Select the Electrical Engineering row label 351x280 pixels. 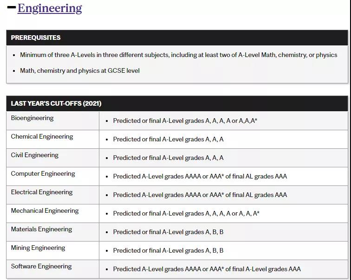[x=42, y=192]
